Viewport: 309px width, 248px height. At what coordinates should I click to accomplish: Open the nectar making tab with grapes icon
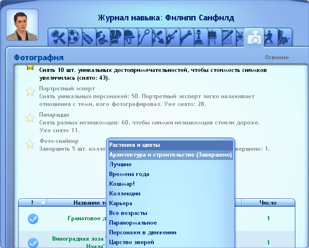click(284, 37)
